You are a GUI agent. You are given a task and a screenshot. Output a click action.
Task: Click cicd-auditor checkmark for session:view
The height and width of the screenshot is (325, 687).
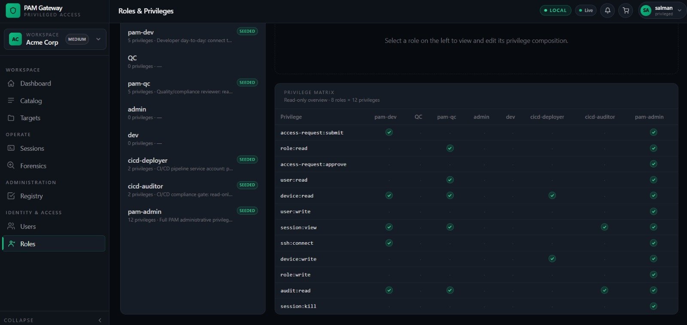click(x=605, y=227)
